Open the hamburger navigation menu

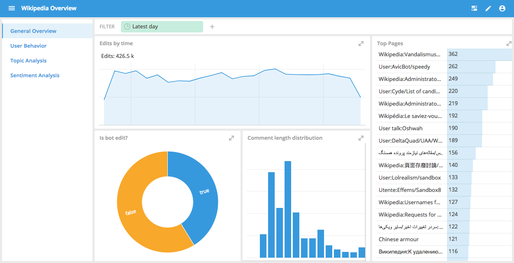click(x=12, y=8)
